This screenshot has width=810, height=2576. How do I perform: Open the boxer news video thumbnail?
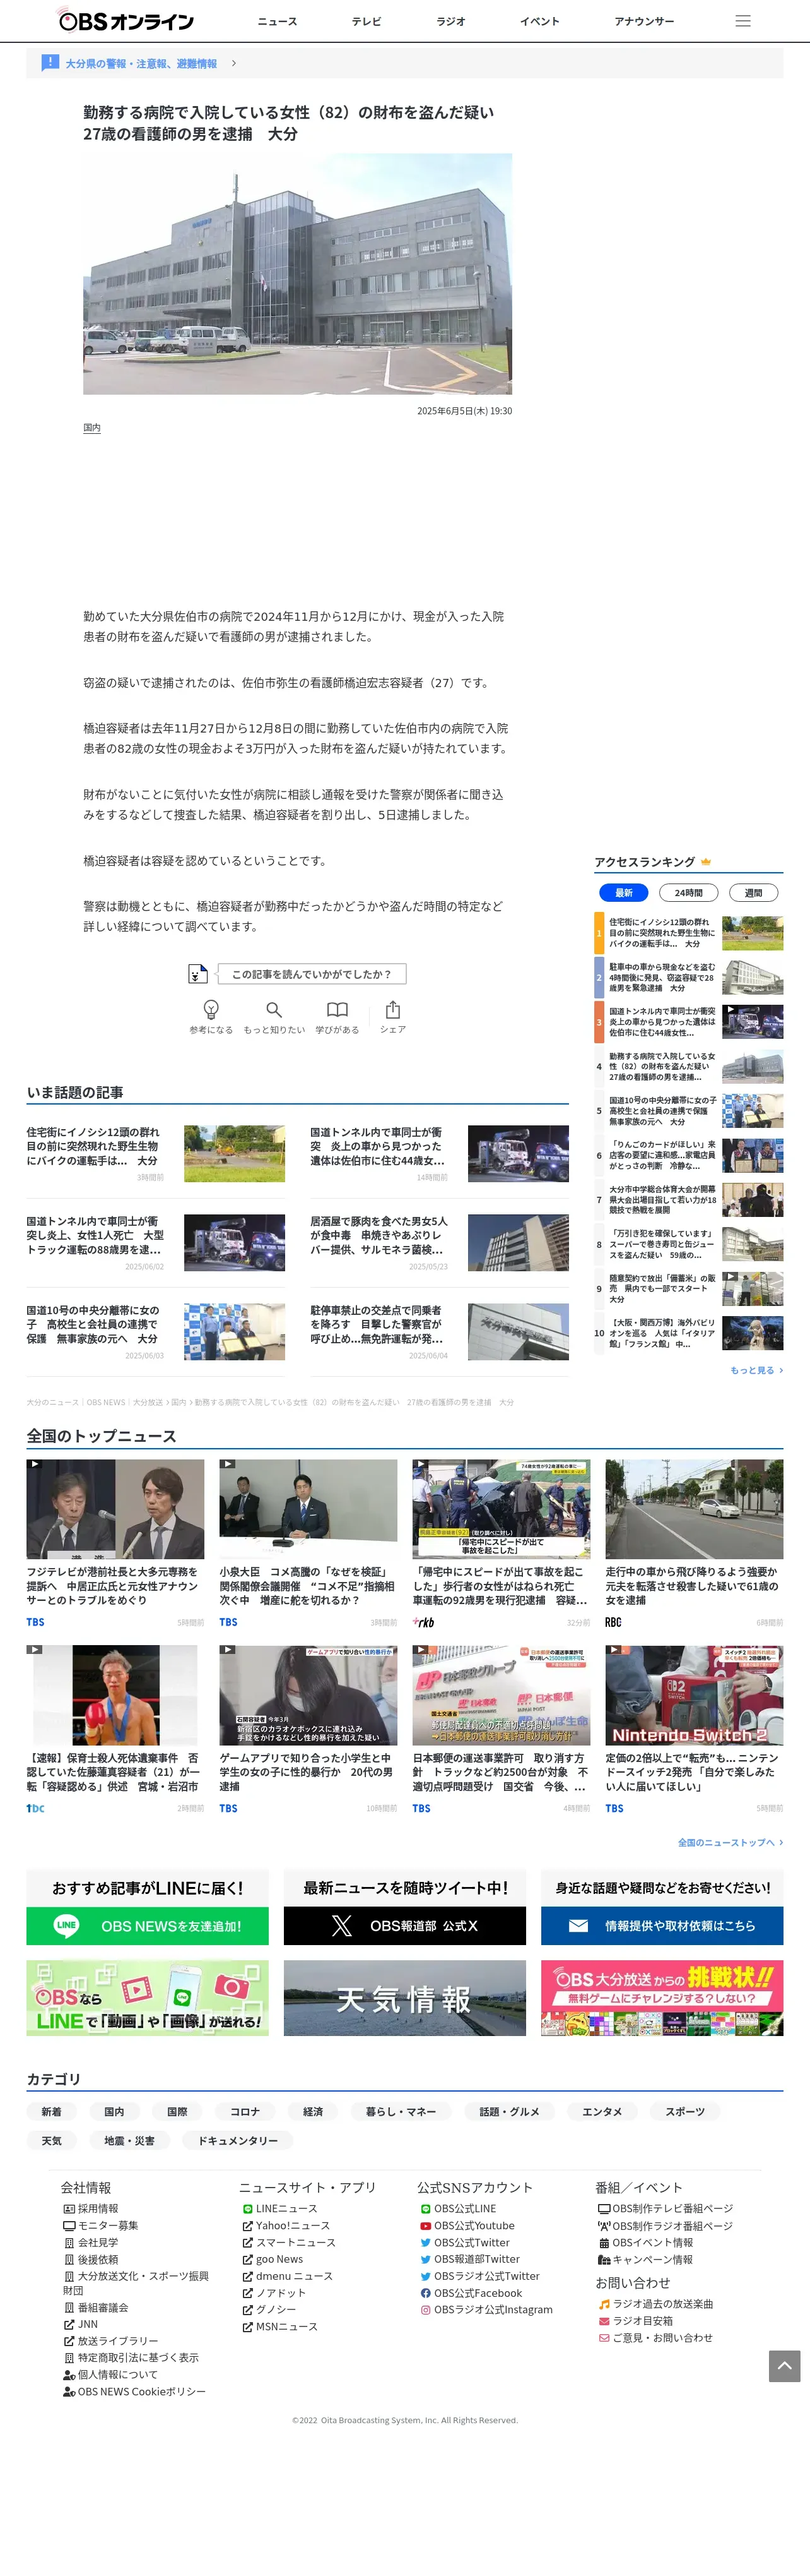pyautogui.click(x=115, y=1695)
